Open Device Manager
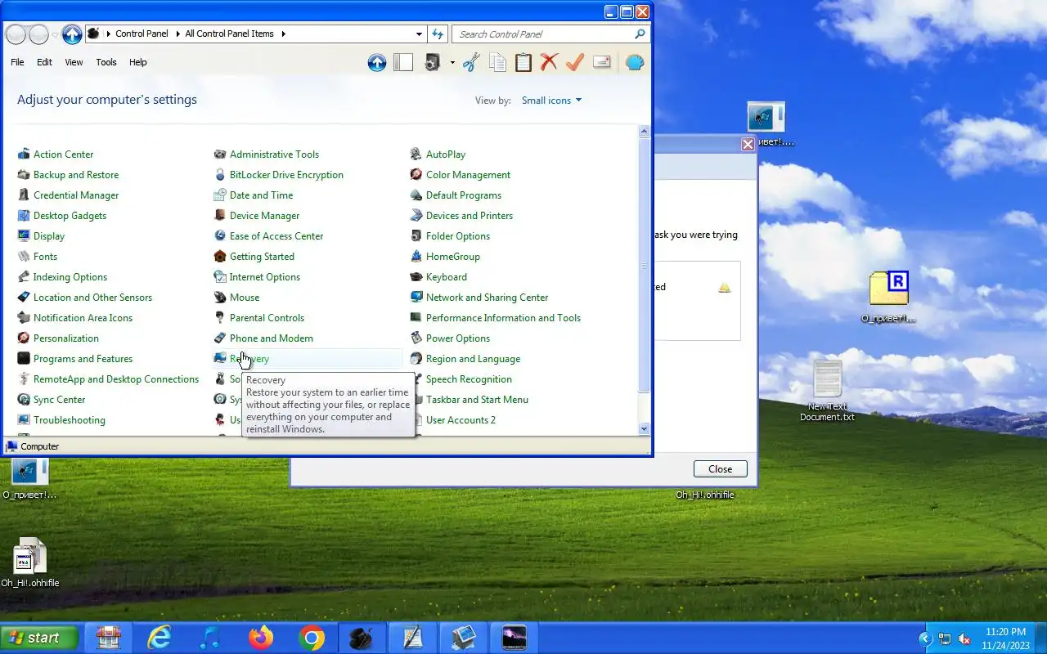Screen dimensions: 1047x654 click(x=264, y=216)
